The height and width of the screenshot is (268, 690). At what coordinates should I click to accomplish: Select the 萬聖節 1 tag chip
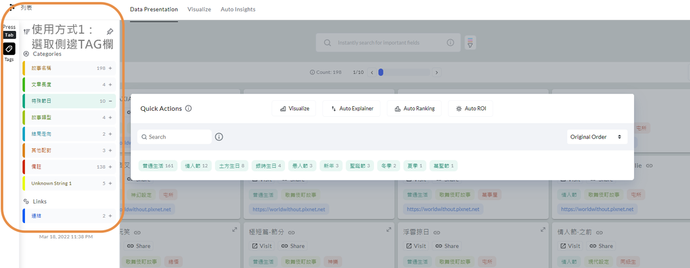[443, 166]
